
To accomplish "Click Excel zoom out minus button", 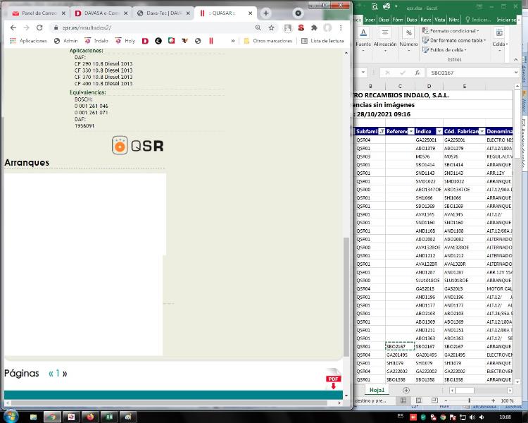I will [446, 400].
